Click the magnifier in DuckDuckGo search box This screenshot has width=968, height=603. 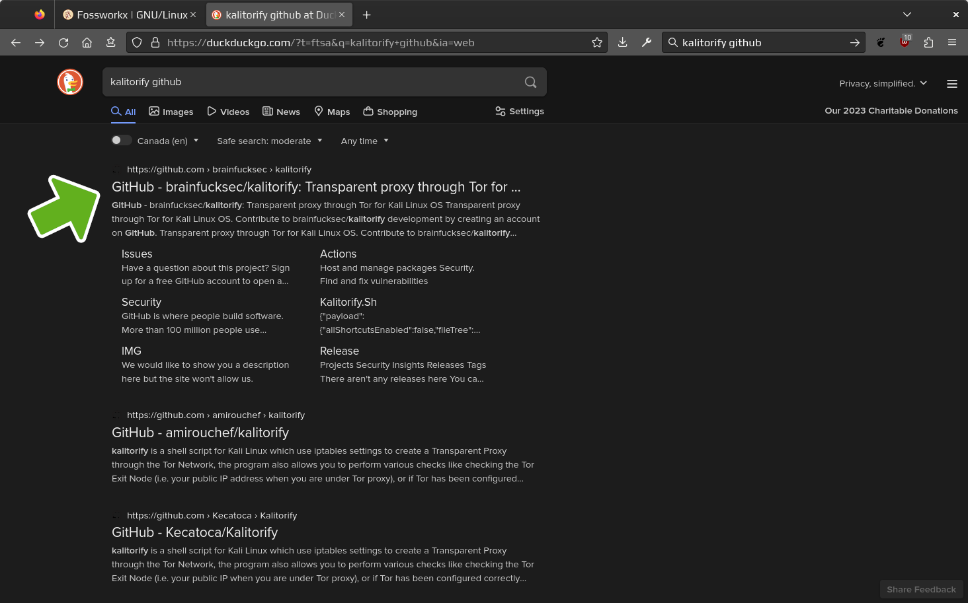pos(530,82)
